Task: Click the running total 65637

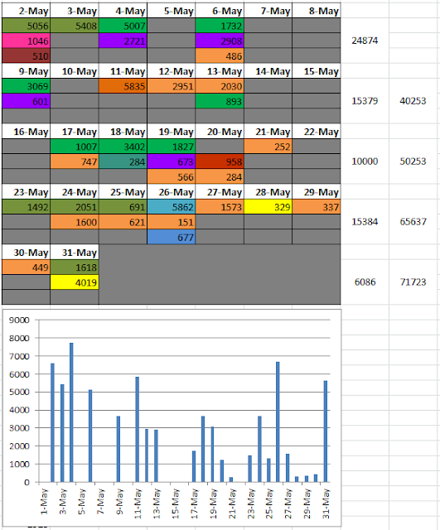Action: pos(413,222)
